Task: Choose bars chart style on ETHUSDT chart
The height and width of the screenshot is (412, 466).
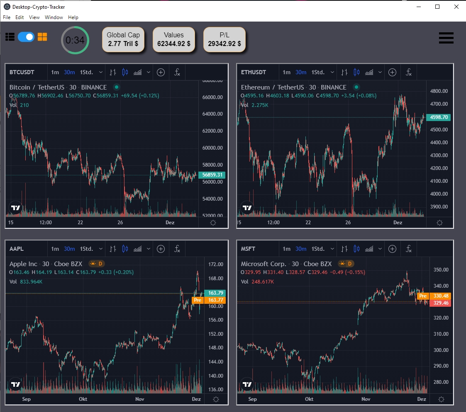Action: (344, 72)
